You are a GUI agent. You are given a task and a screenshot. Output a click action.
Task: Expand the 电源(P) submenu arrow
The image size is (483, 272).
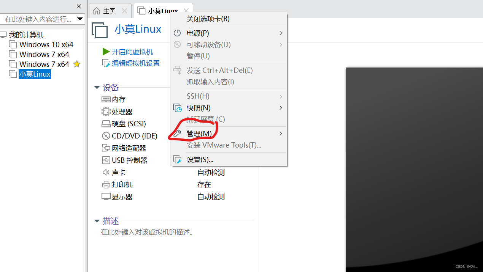281,33
